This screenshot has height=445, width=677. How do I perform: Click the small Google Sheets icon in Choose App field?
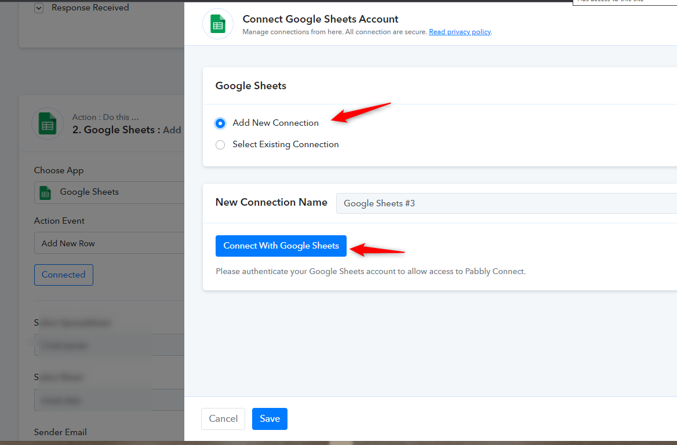click(45, 192)
